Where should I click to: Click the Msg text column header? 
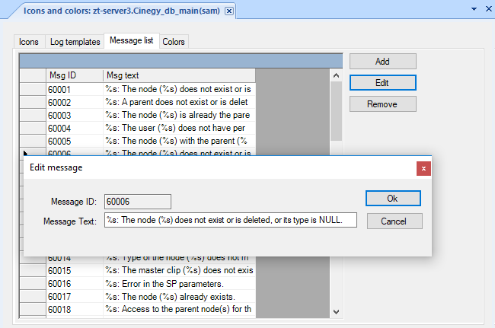click(x=178, y=75)
